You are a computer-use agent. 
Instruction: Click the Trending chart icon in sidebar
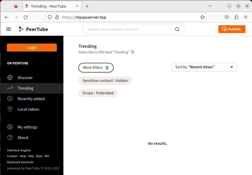coord(10,88)
